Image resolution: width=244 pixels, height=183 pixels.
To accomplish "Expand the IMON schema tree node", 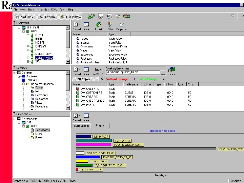I will pyautogui.click(x=29, y=39).
